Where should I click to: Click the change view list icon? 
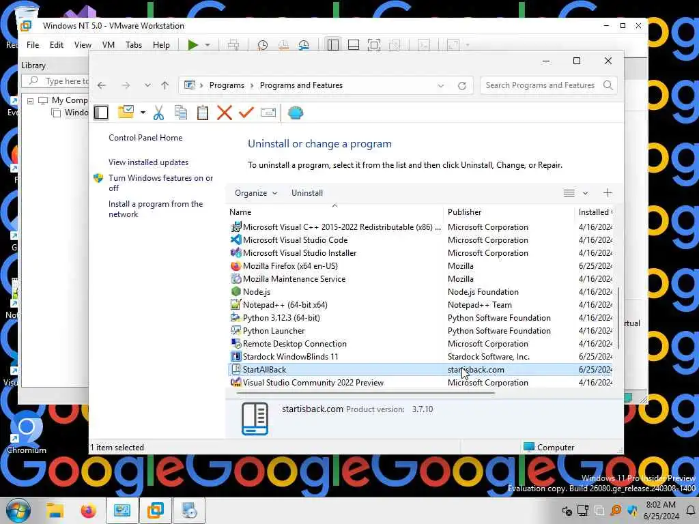click(569, 193)
